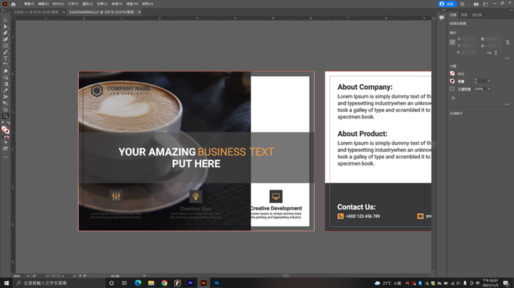
Task: Open Photoshop from the Windows taskbar
Action: (x=217, y=283)
